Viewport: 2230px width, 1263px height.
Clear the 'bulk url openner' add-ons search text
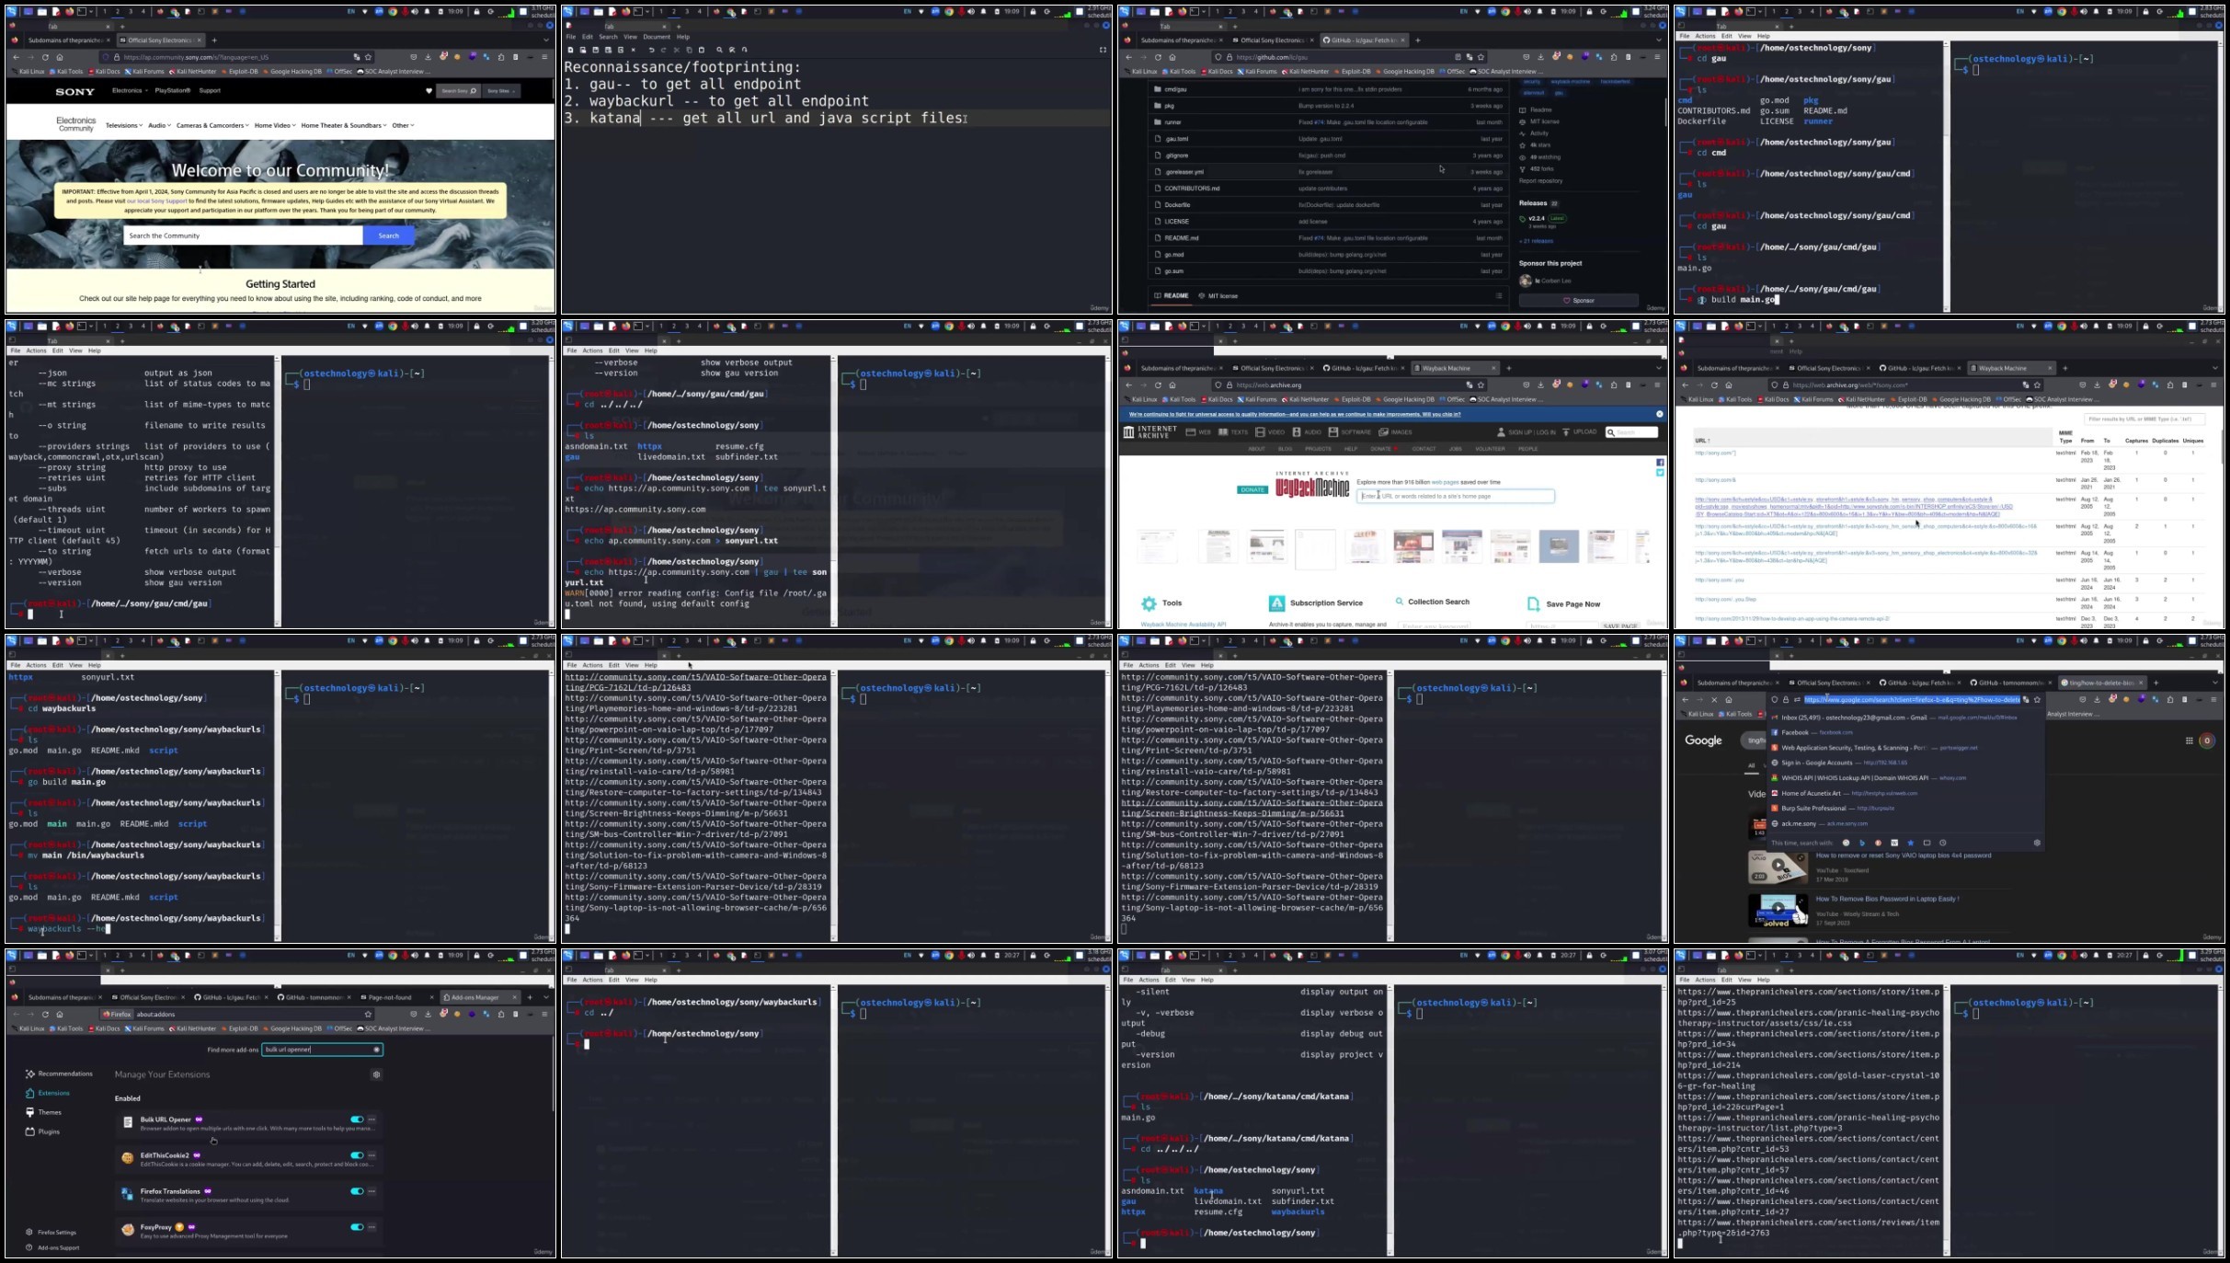(376, 1050)
